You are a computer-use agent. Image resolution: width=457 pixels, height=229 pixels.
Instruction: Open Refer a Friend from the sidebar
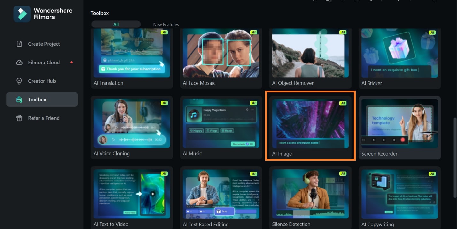42,118
